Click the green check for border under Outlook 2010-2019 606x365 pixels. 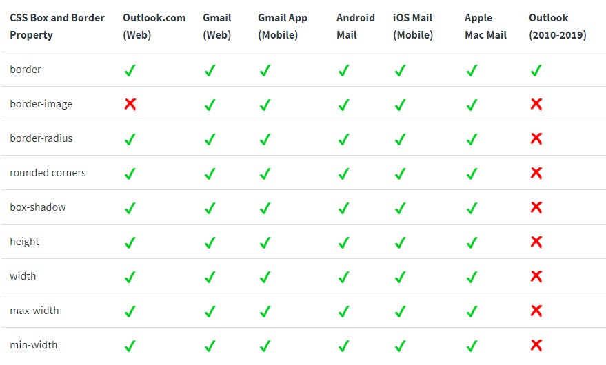coord(536,71)
